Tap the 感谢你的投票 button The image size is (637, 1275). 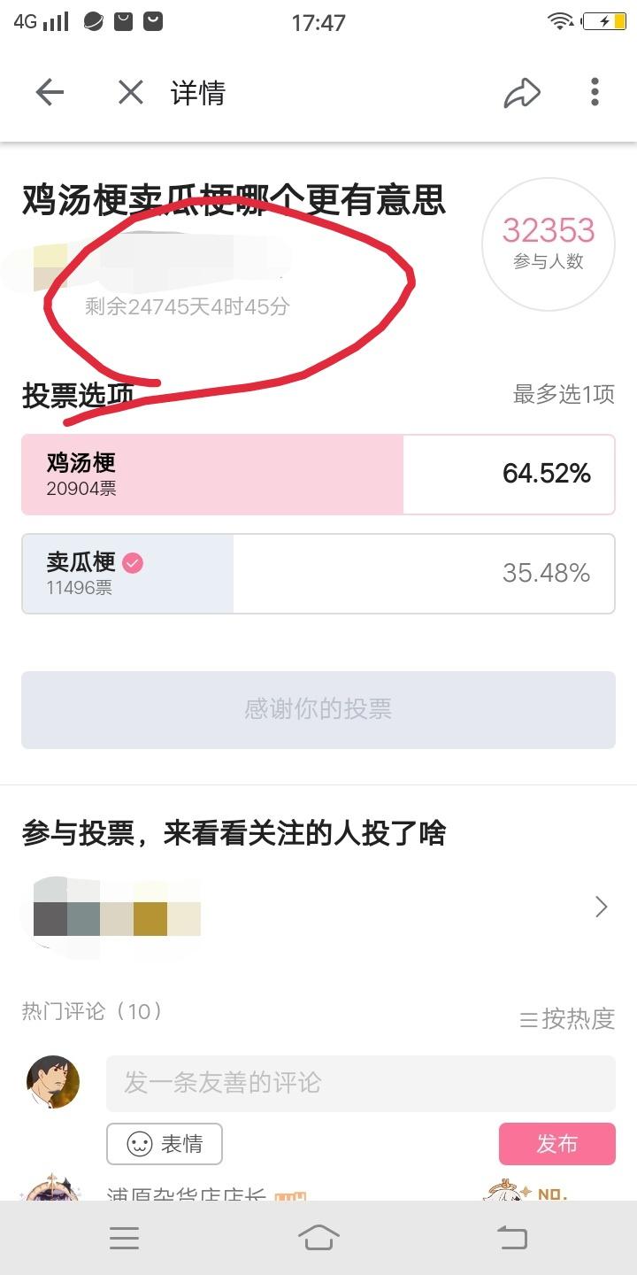pyautogui.click(x=318, y=709)
